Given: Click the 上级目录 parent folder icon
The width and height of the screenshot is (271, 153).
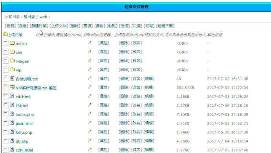Looking at the screenshot, I should click(x=5, y=34).
